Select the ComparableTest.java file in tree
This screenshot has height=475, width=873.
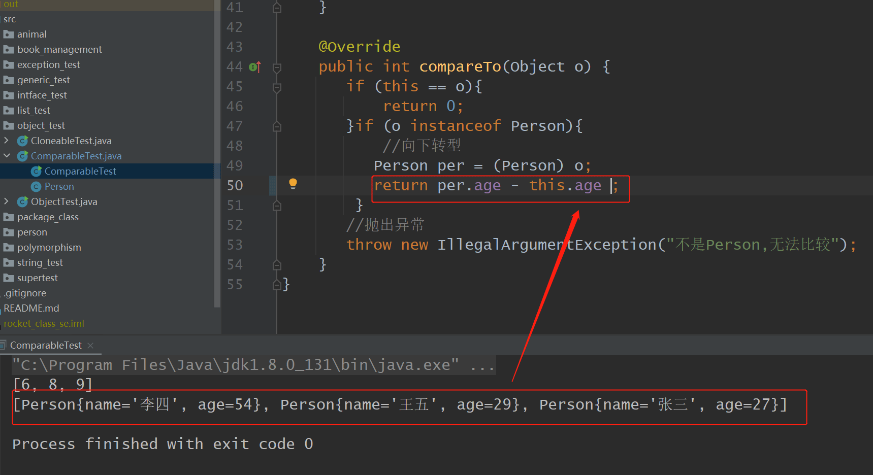pyautogui.click(x=76, y=156)
